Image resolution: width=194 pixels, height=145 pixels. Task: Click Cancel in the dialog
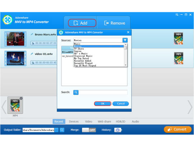coord(121,104)
